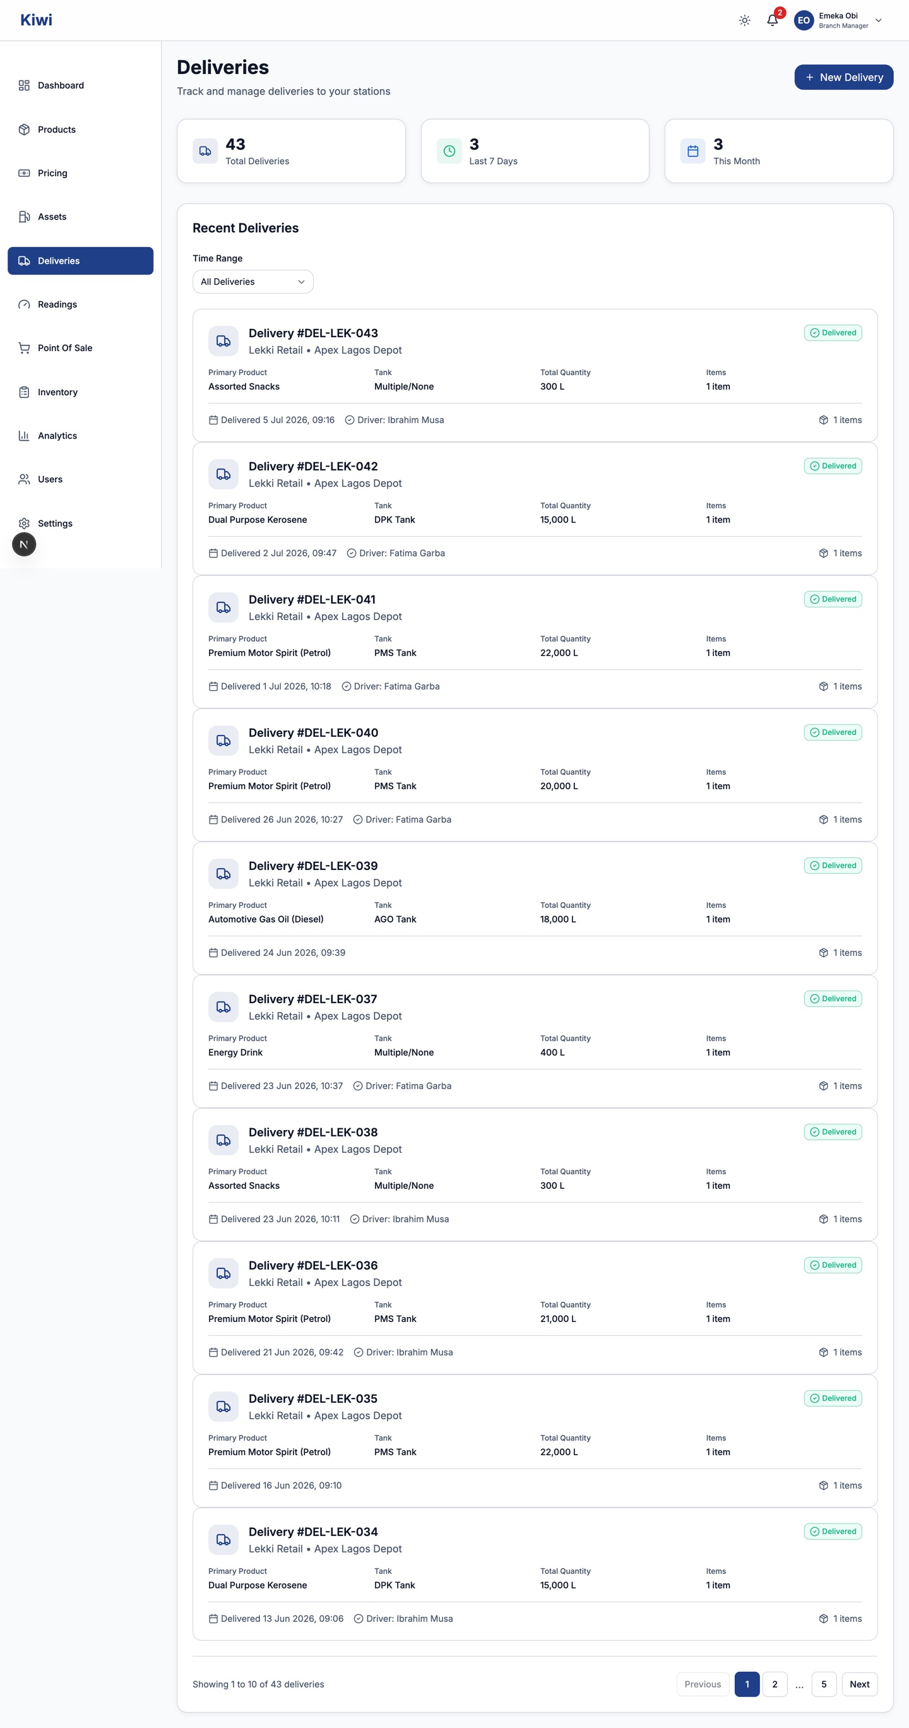Click truck icon of Delivery #DEL-LEK-037
909x1728 pixels.
coord(223,1008)
